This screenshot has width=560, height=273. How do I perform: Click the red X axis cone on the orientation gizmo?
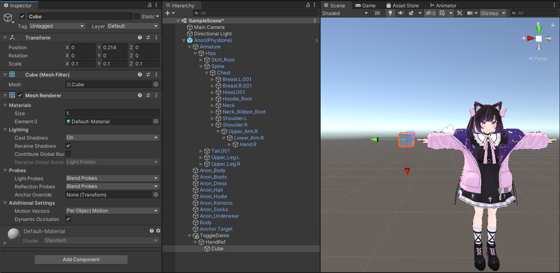531,38
